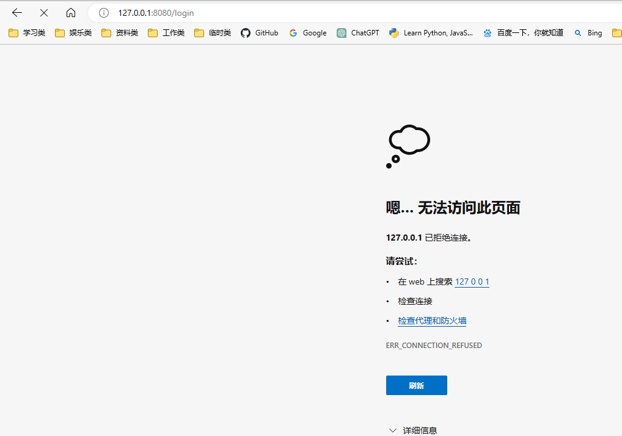This screenshot has width=622, height=436.
Task: Follow the 检查代理和防火墙 link
Action: click(x=431, y=320)
